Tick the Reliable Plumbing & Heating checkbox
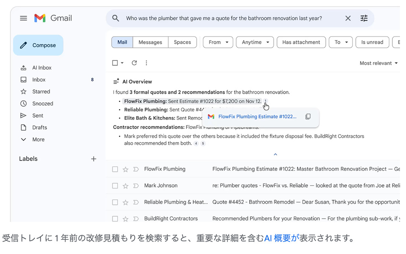The image size is (406, 254). point(115,202)
